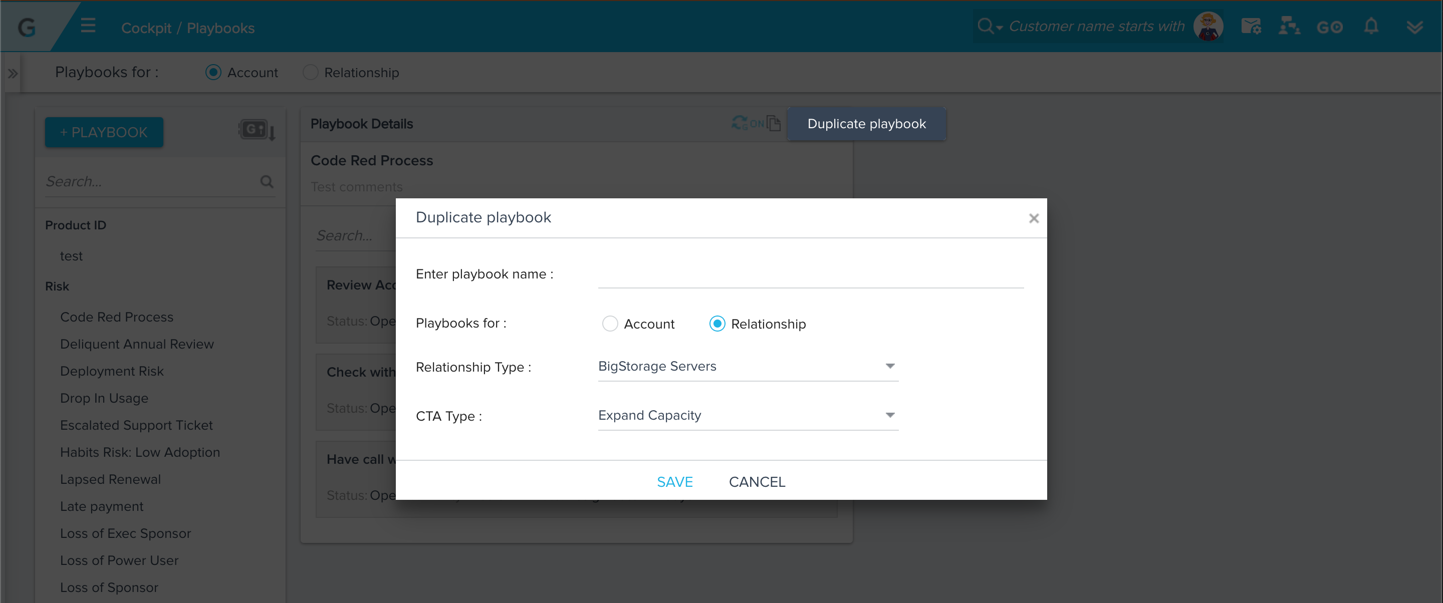Select the Deployment Risk playbook
1443x603 pixels.
111,371
